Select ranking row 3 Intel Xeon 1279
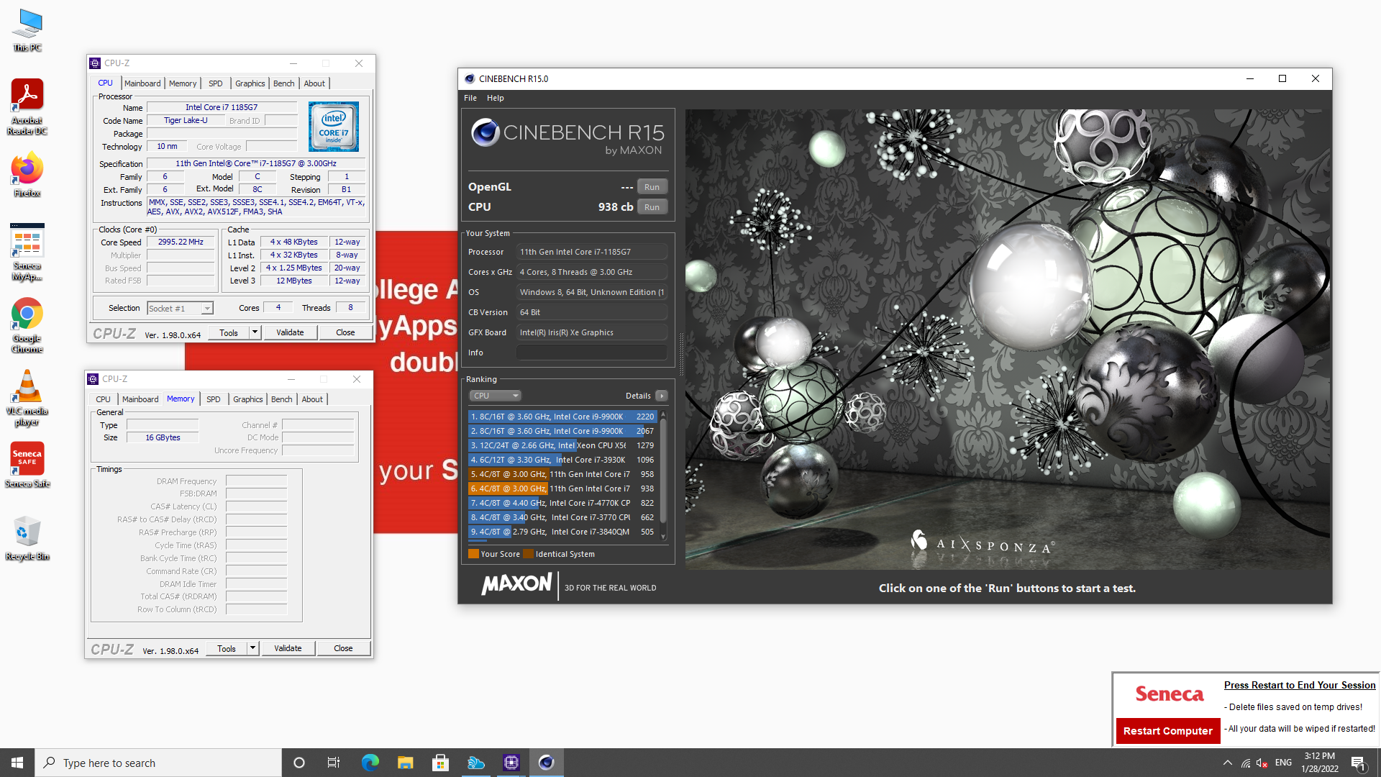Screen dimensions: 1381x777 click(562, 445)
